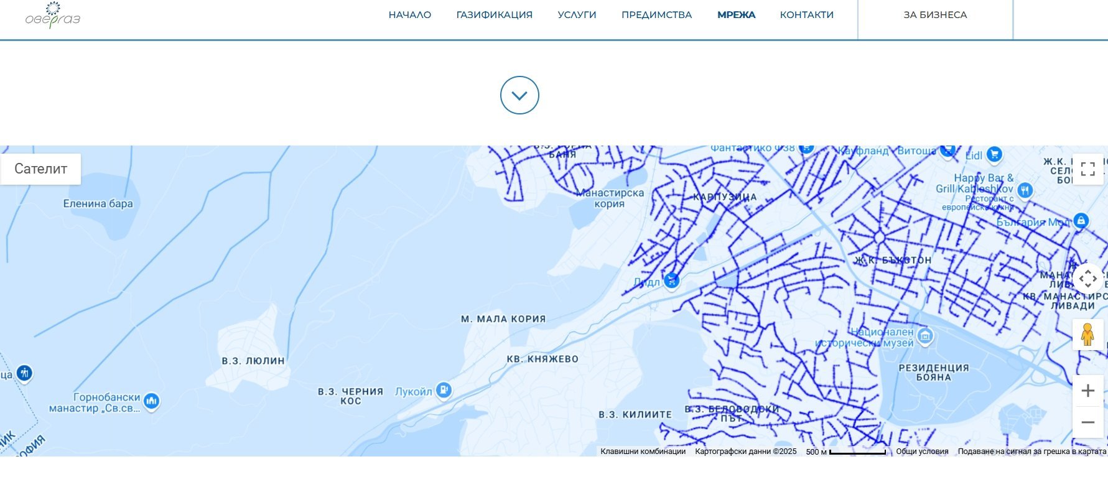Click the Overgas logo
The height and width of the screenshot is (482, 1108).
(53, 16)
